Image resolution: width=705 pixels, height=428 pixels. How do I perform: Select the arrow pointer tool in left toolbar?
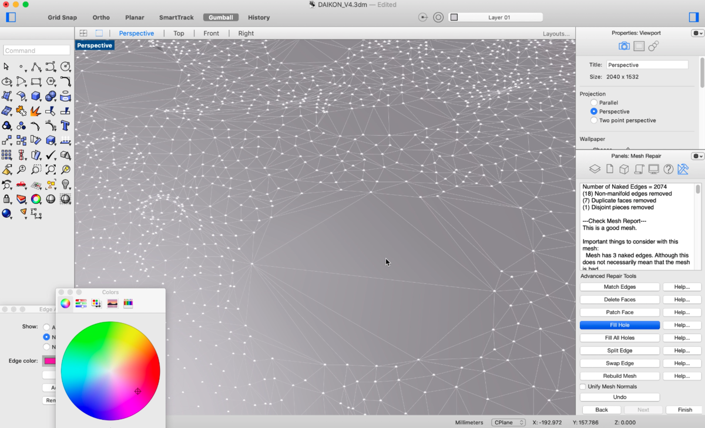[6, 67]
